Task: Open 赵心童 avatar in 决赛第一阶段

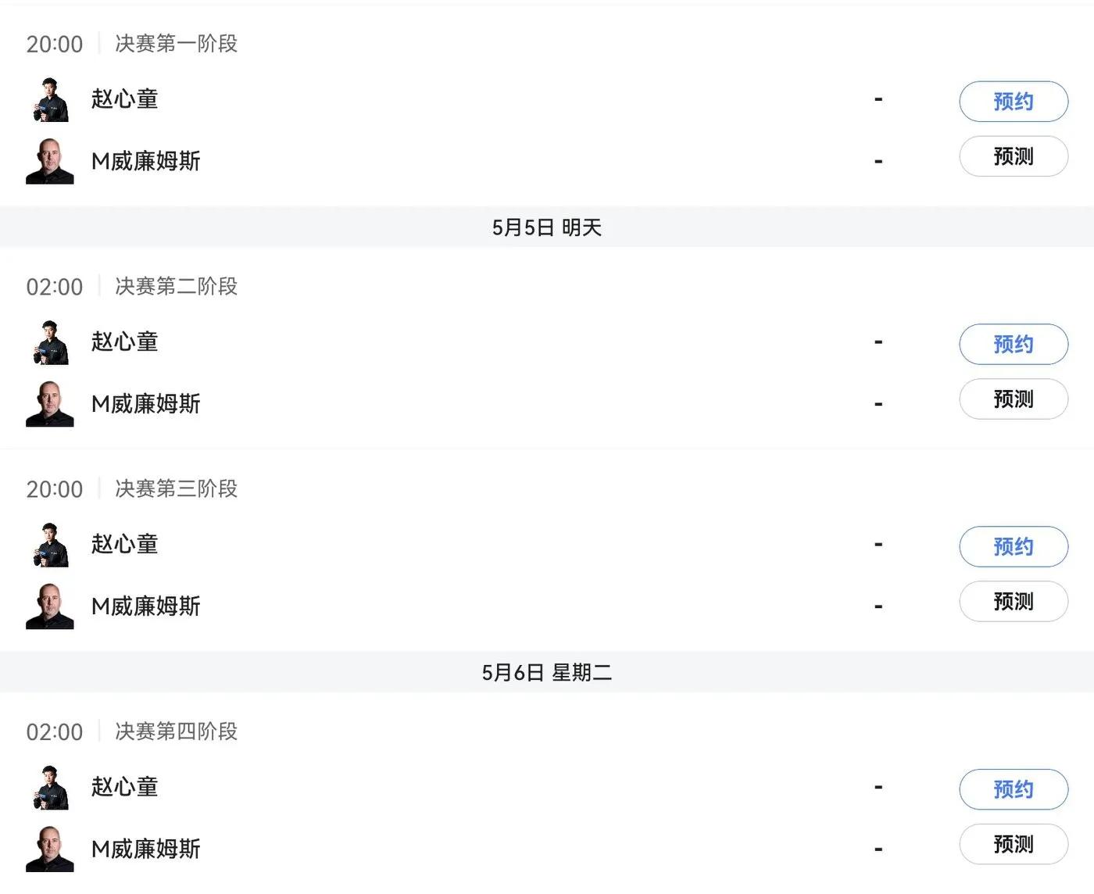Action: click(50, 99)
